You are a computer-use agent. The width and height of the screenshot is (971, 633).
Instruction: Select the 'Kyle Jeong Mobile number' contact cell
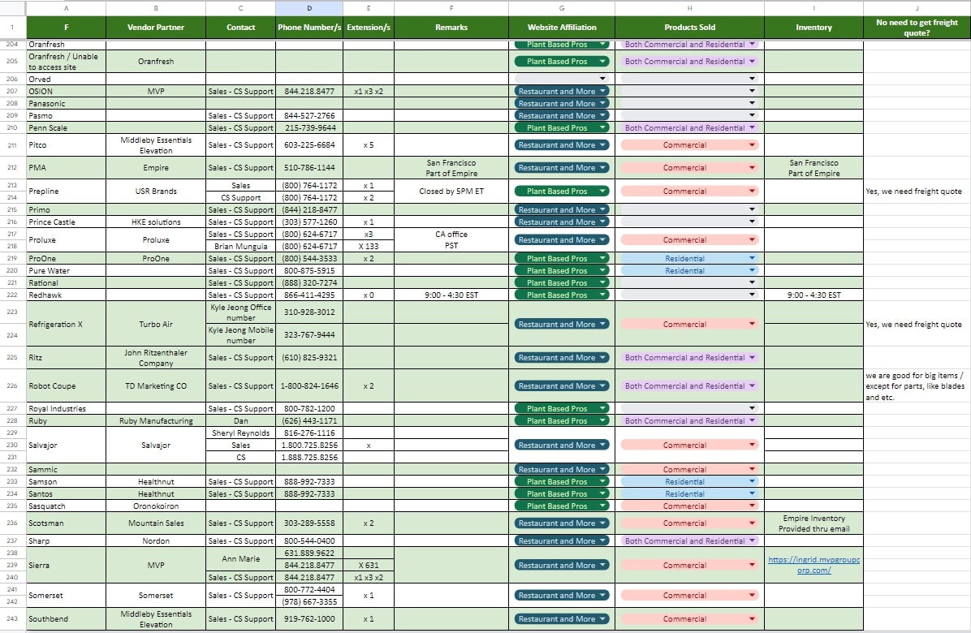click(x=240, y=334)
